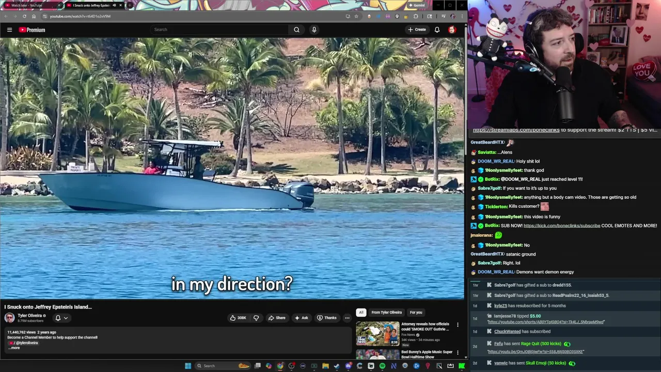Reload the page in browser toolbar
This screenshot has height=372, width=661.
tap(24, 16)
